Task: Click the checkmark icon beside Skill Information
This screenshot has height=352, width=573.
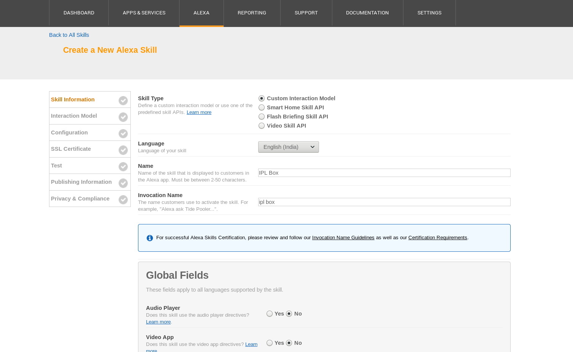Action: pos(123,101)
